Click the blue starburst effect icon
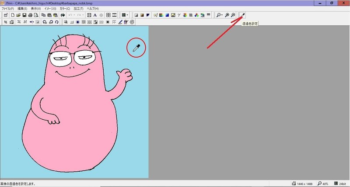The width and height of the screenshot is (350, 187). tap(78, 22)
